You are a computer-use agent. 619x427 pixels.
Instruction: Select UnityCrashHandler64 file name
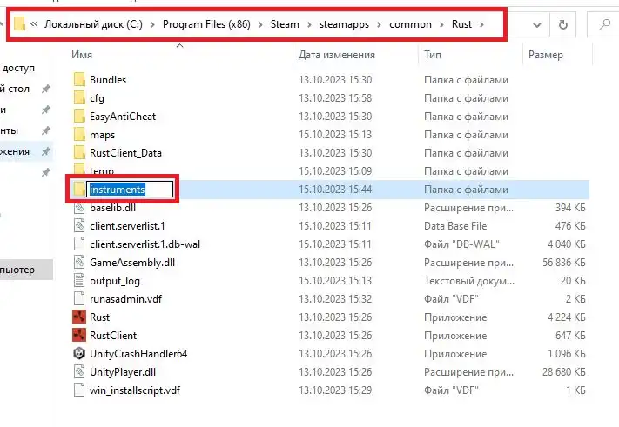click(138, 354)
